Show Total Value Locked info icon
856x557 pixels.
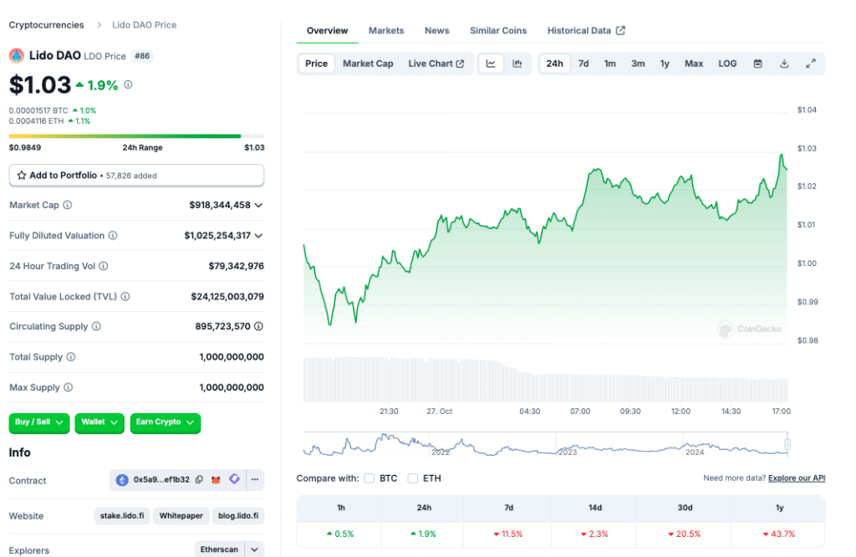[x=125, y=297]
